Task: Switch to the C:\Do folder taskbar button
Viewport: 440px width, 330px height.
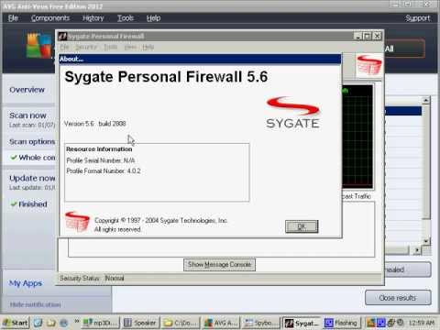Action: click(x=181, y=323)
